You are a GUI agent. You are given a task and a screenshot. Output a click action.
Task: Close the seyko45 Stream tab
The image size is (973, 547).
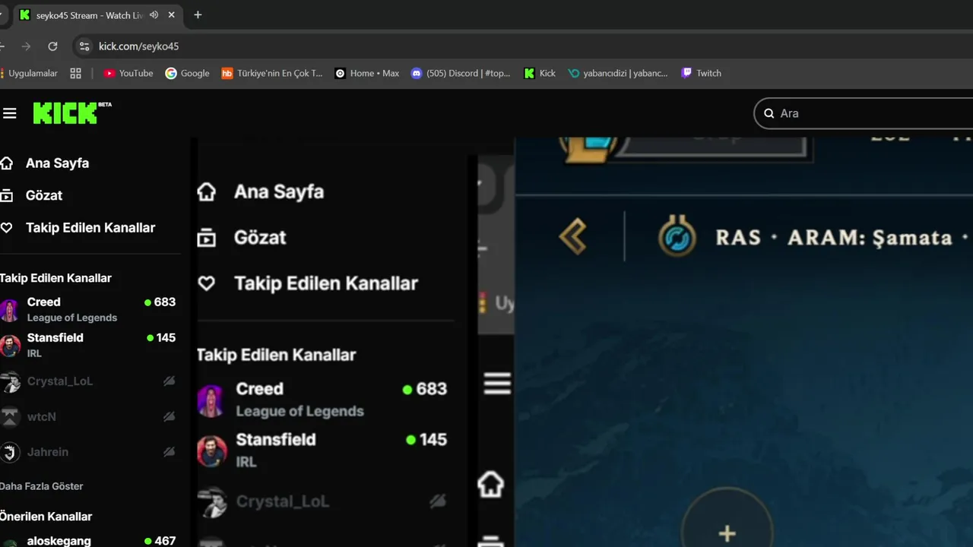click(x=172, y=15)
